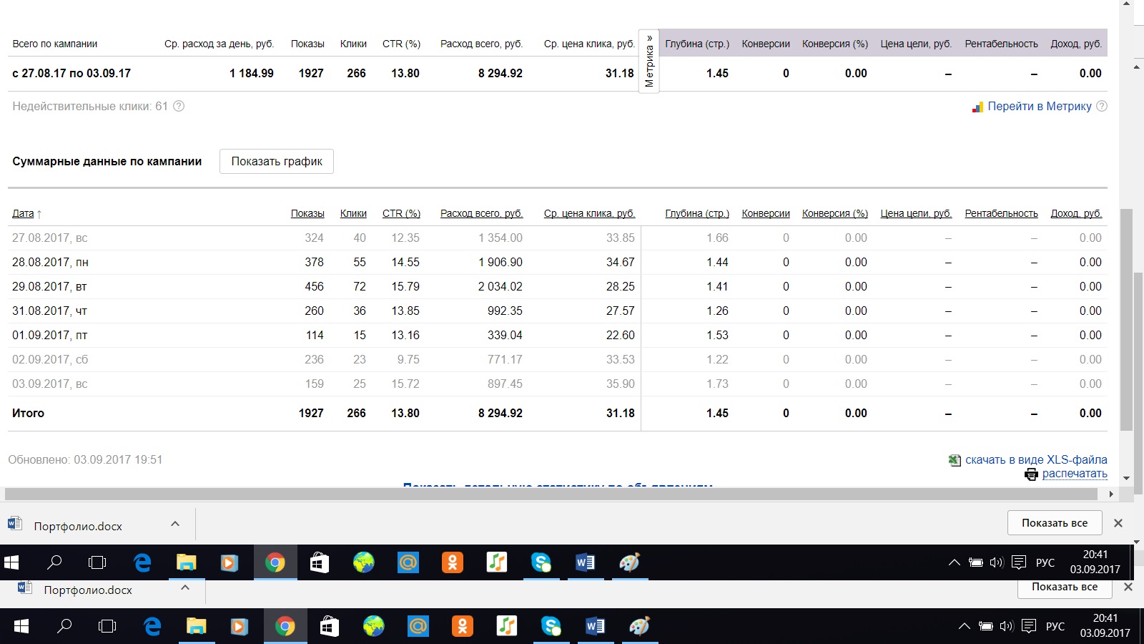Open Windows search in the upper taskbar
Screen dimensions: 1144x644
tap(54, 562)
